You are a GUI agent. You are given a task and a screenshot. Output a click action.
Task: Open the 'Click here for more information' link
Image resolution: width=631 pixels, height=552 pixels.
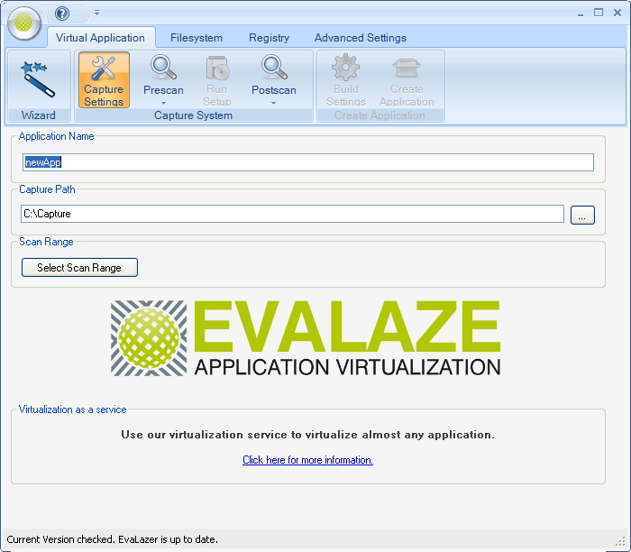click(308, 460)
